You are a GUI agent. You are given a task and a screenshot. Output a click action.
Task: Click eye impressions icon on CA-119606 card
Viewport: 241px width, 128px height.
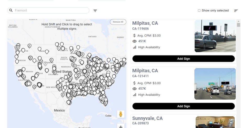click(x=135, y=41)
